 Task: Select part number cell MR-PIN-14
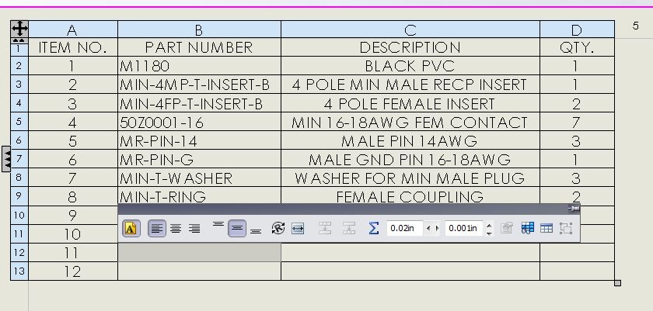point(199,140)
